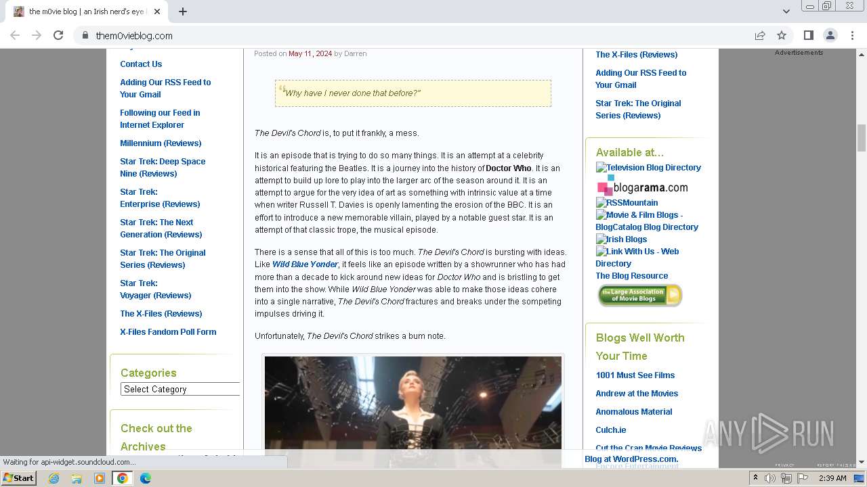Go forward using browser forward arrow
The width and height of the screenshot is (867, 487).
click(37, 35)
